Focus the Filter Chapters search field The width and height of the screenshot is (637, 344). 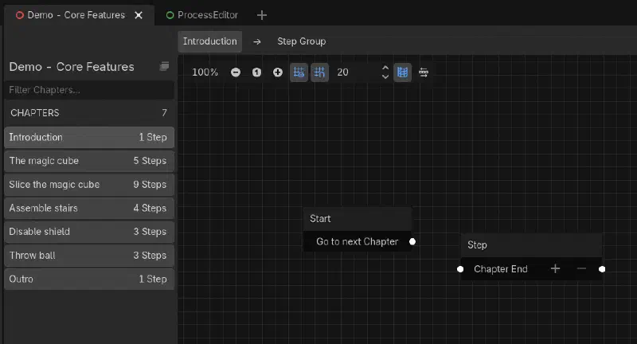tap(89, 90)
